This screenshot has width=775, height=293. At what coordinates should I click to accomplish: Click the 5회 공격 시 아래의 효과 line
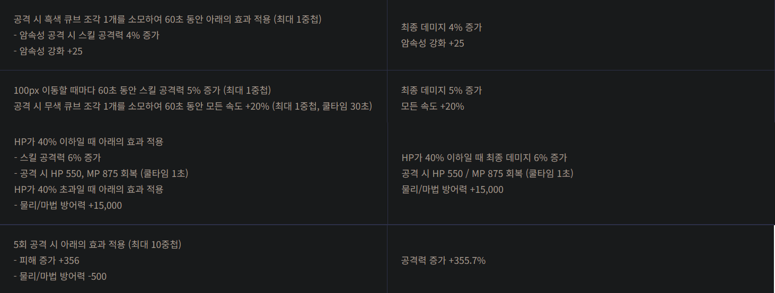tap(98, 245)
